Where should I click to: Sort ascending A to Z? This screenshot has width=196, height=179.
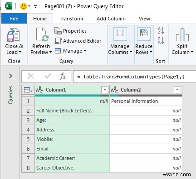(x=161, y=30)
